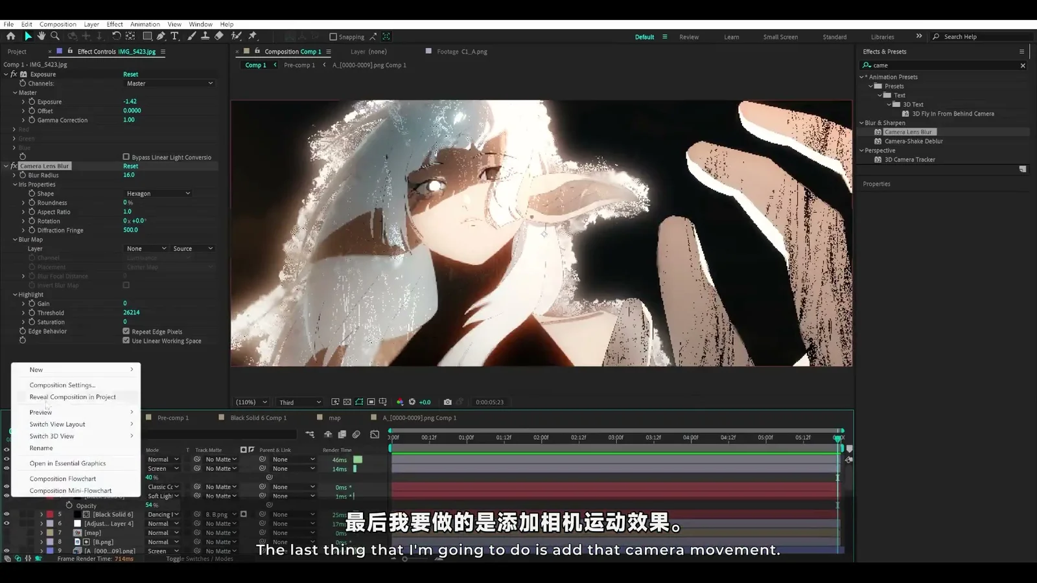Switch to the Project panel tab
Viewport: 1037px width, 583px height.
tap(17, 52)
